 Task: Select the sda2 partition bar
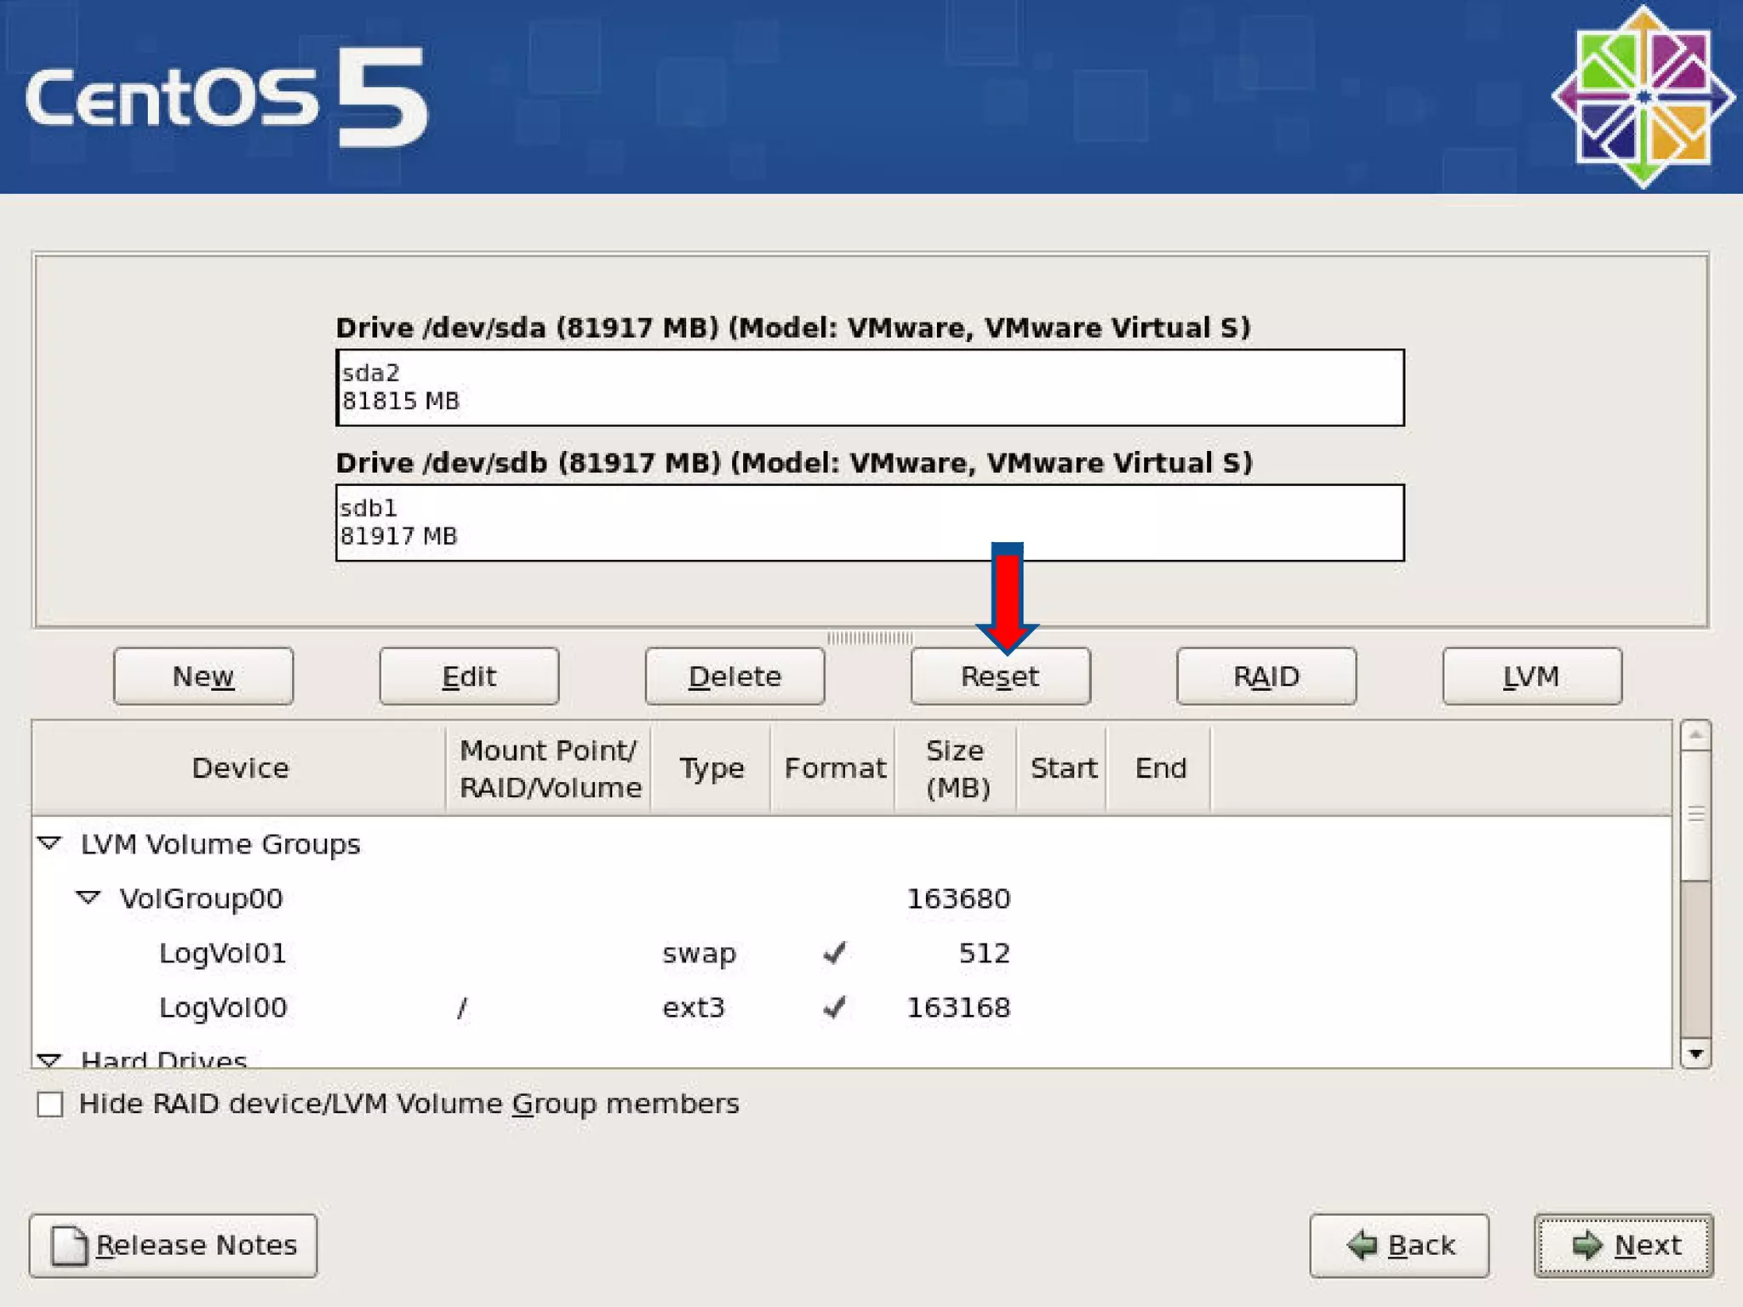coord(869,388)
